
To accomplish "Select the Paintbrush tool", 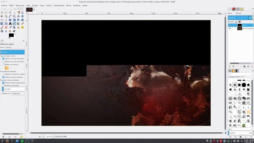I will pos(2,27).
